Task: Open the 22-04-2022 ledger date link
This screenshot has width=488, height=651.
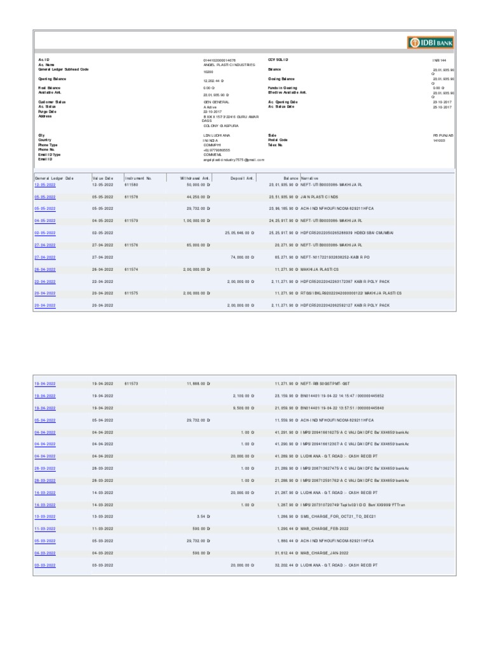Action: [x=45, y=282]
